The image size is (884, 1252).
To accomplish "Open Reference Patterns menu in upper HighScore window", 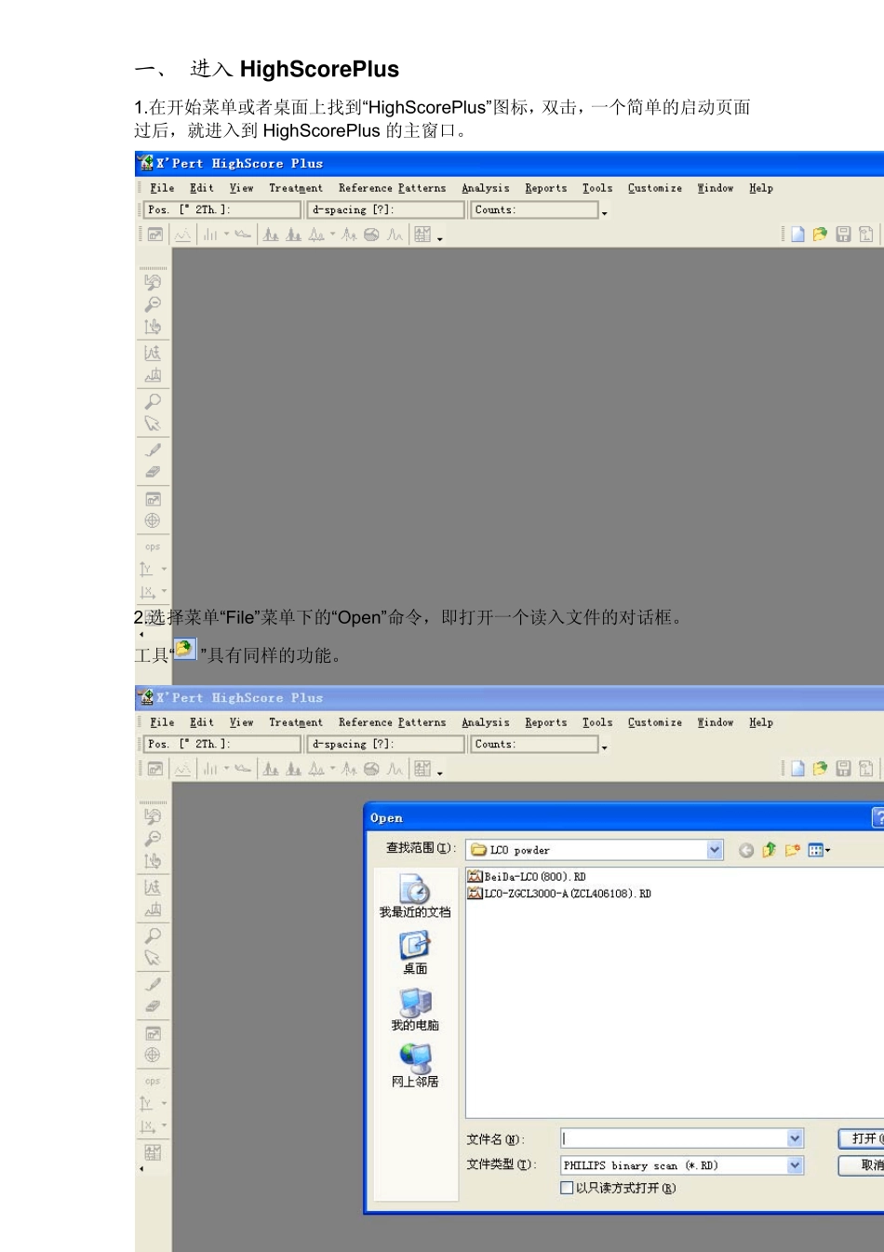I will click(x=392, y=188).
